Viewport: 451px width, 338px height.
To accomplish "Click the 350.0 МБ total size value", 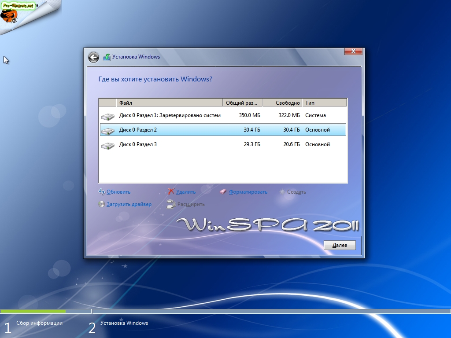I will [x=249, y=115].
